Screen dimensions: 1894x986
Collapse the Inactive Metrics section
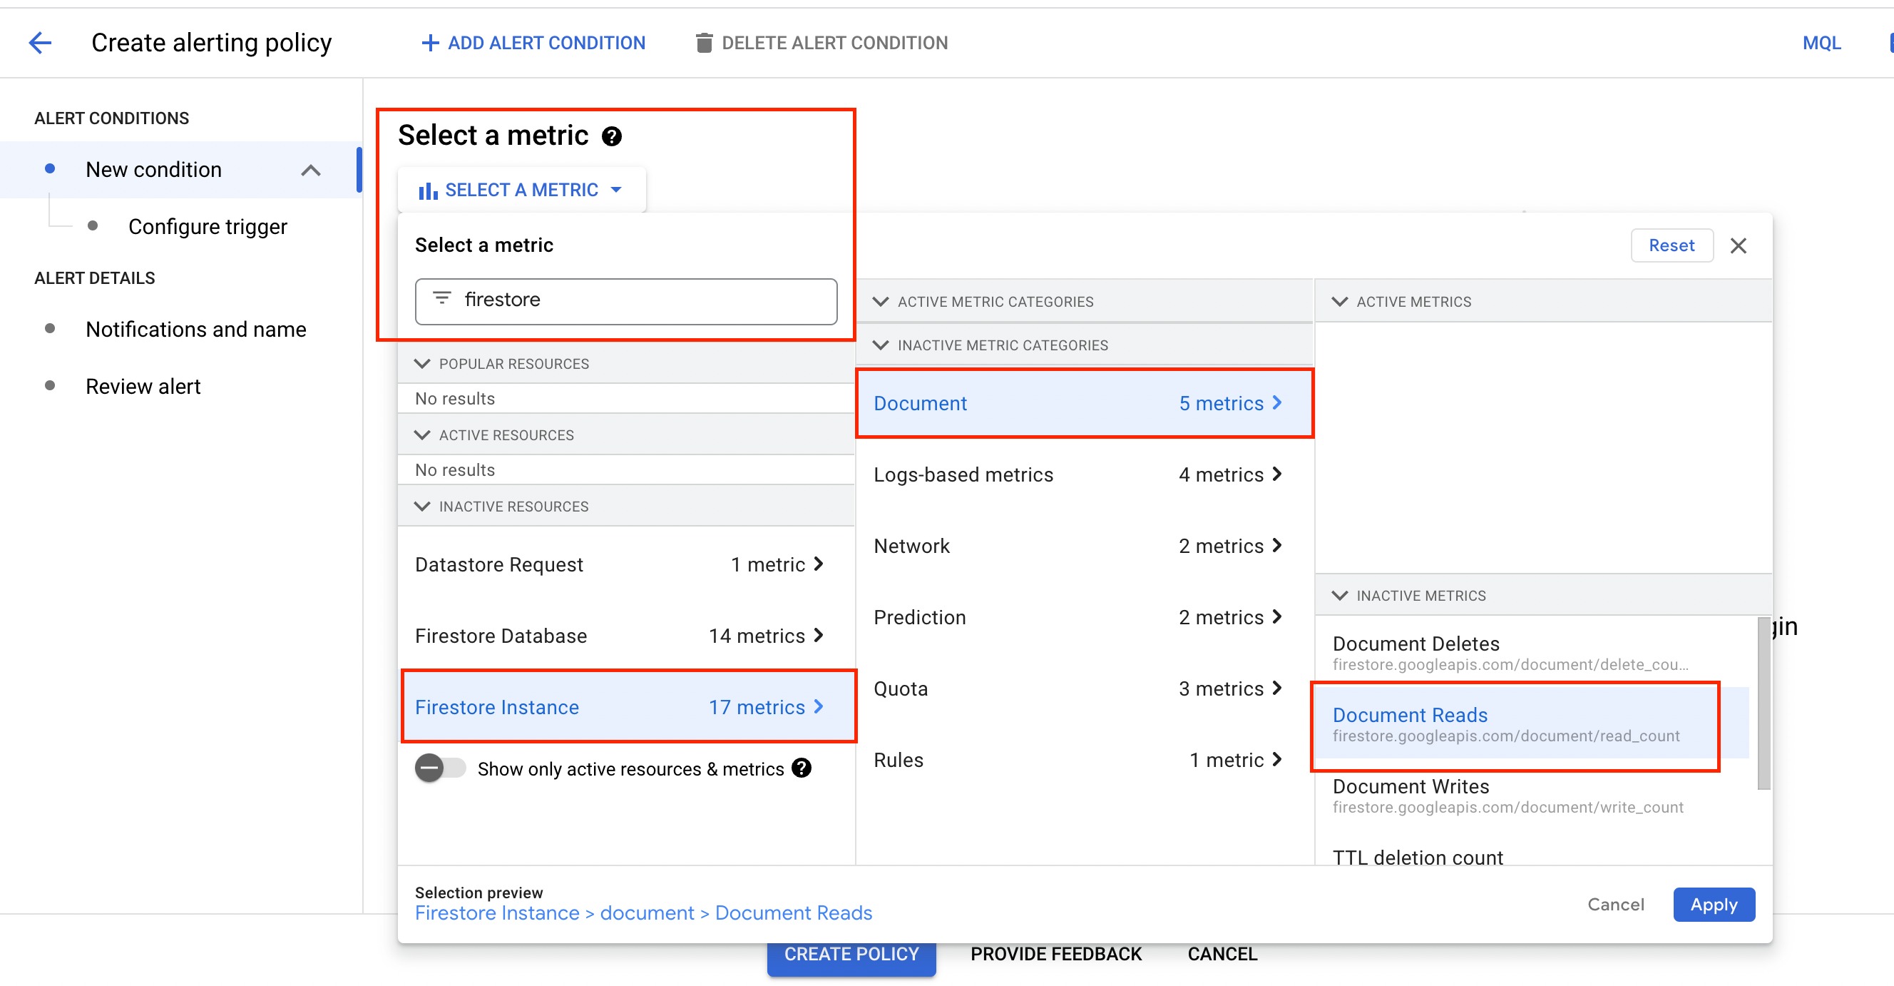point(1340,595)
